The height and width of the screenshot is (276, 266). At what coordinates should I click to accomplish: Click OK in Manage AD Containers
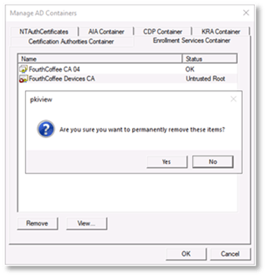186,254
